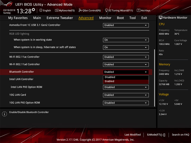This screenshot has height=143, width=191.
Task: Click the Wi-Fi 802.11ac Controller label
Action: tap(24, 57)
